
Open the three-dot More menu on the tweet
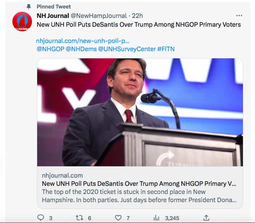[x=239, y=16]
